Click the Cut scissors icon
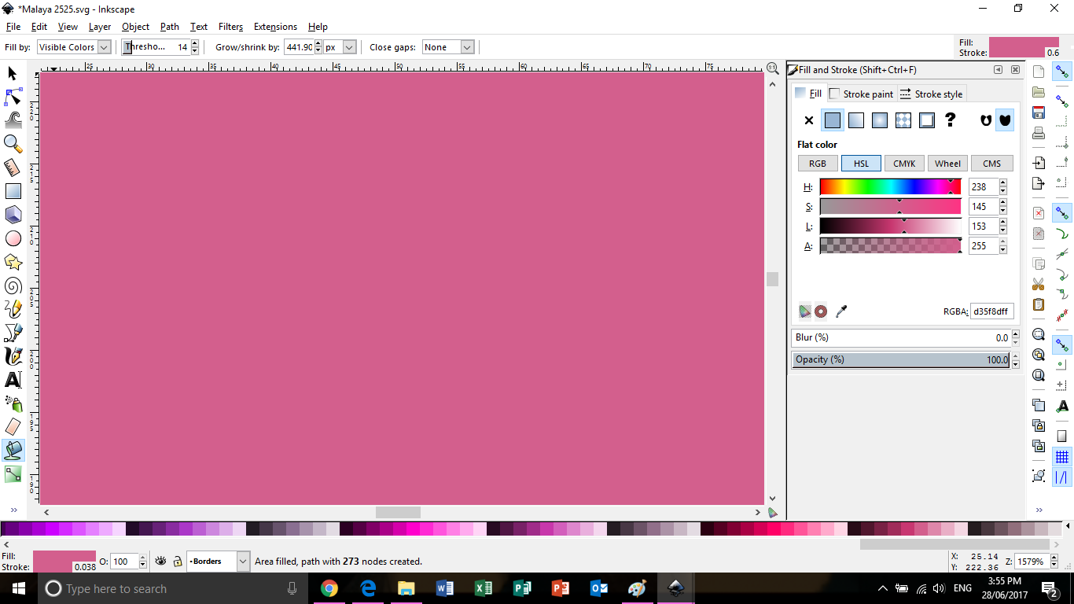Image resolution: width=1074 pixels, height=604 pixels. pyautogui.click(x=1039, y=284)
